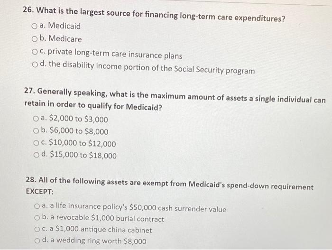The height and width of the screenshot is (250, 332).
Task: Click the 'Medicaid' answer label in question 26
Action: pos(60,26)
